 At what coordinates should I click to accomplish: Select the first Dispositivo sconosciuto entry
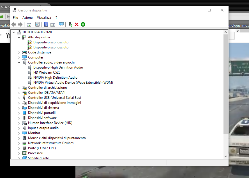tap(51, 42)
